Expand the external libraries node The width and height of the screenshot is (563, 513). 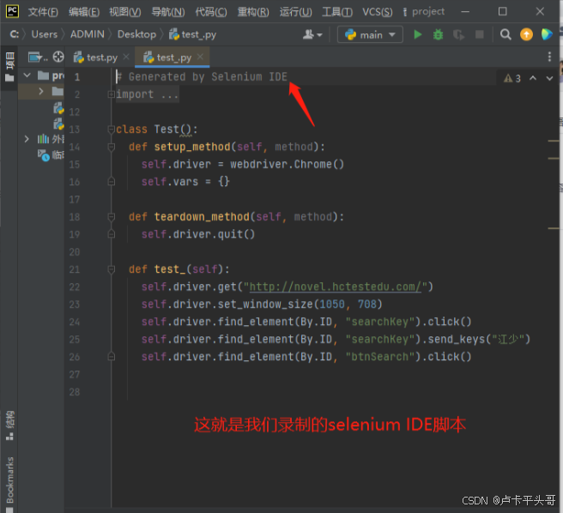[27, 139]
